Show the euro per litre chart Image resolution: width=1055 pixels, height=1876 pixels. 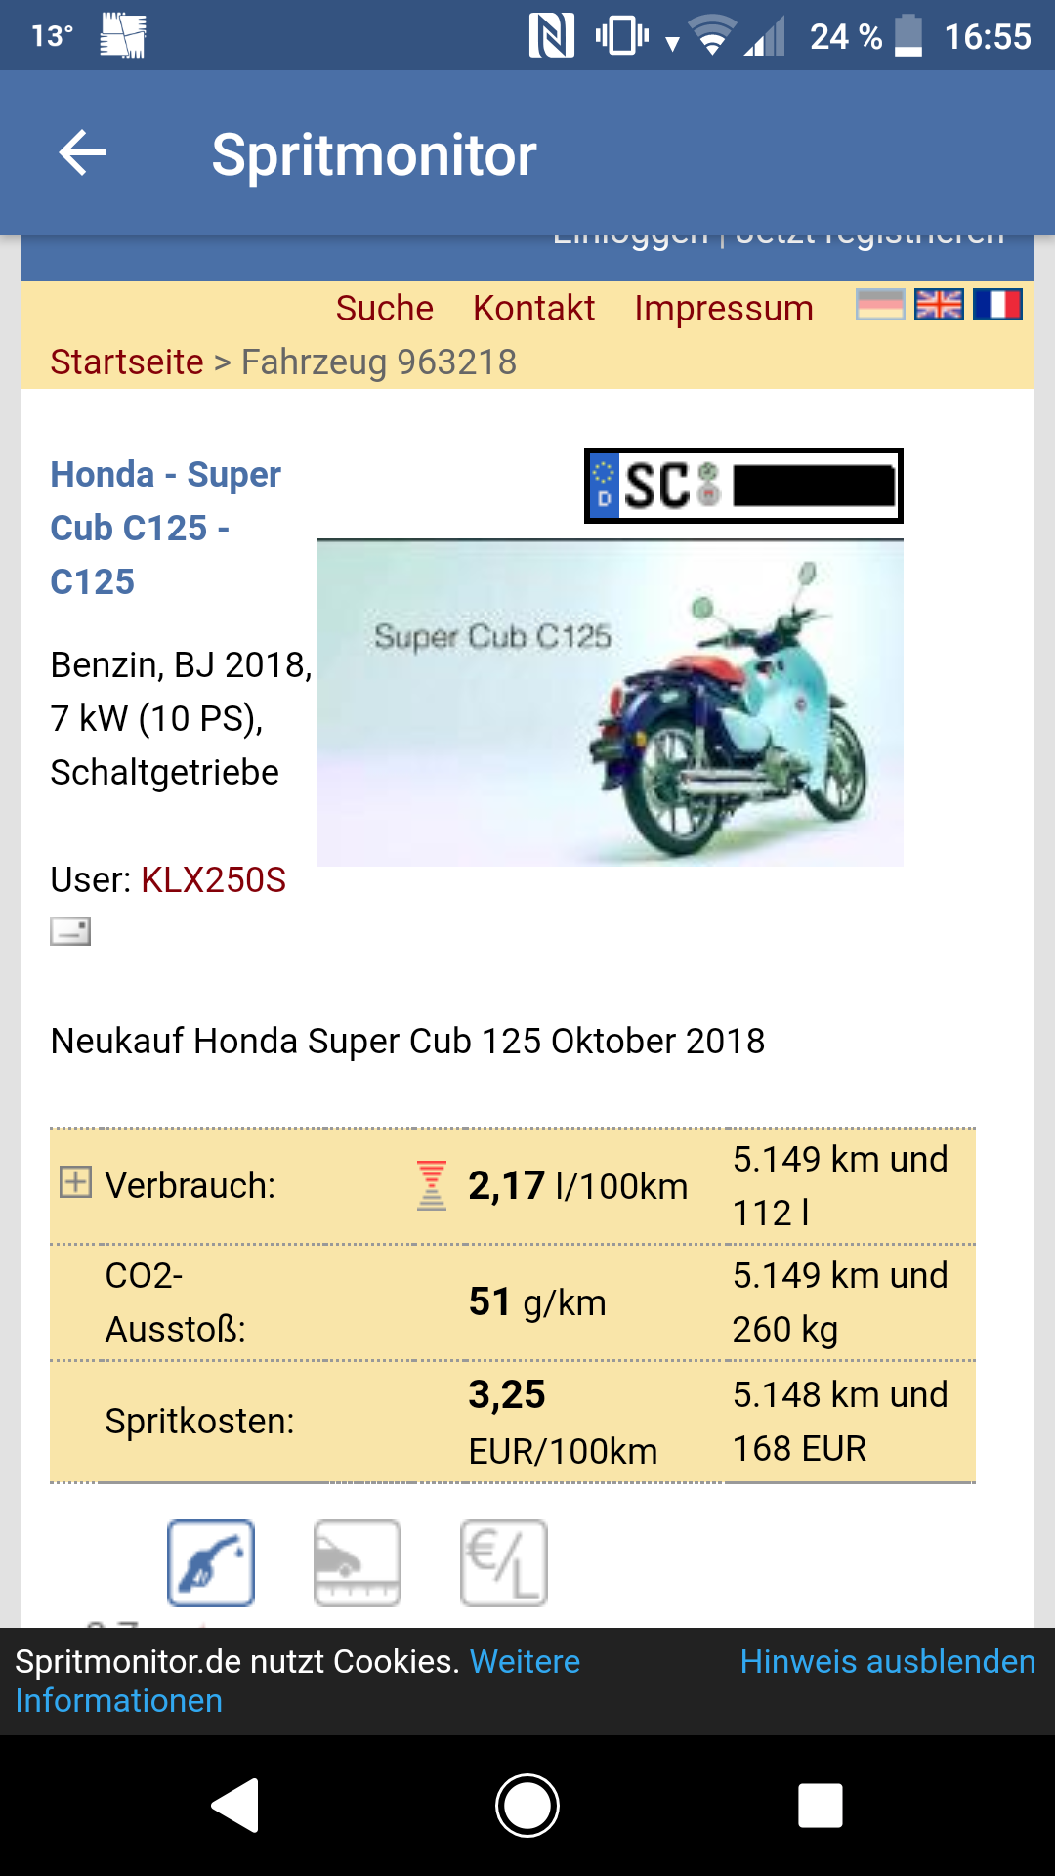pos(504,1562)
